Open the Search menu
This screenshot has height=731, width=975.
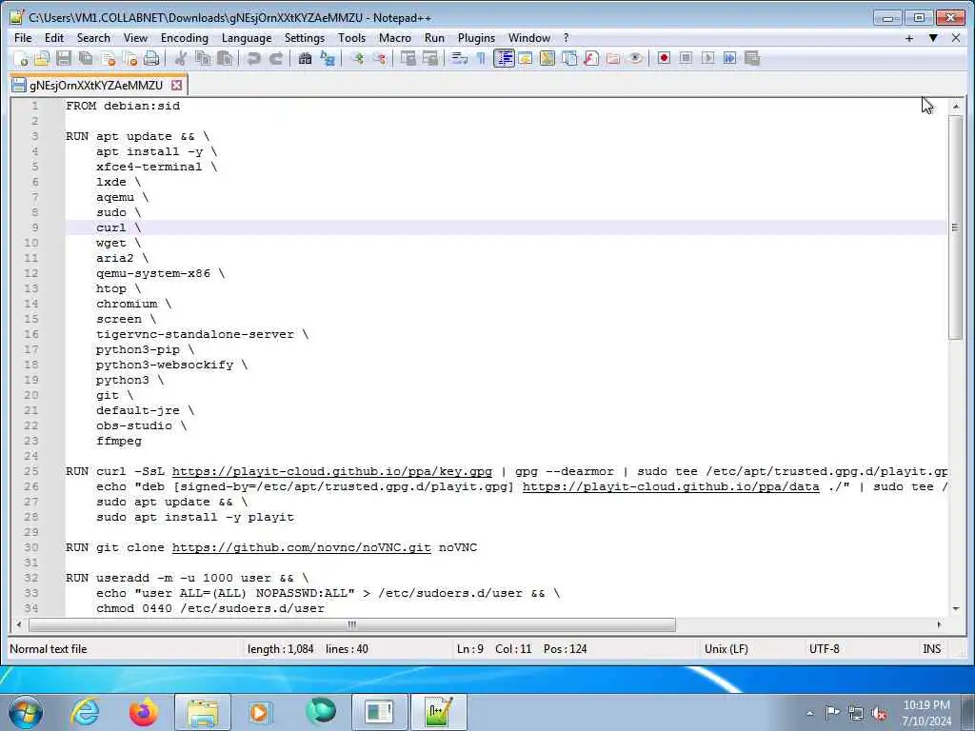93,38
